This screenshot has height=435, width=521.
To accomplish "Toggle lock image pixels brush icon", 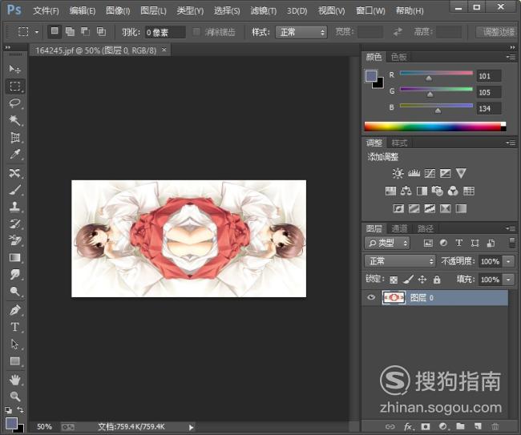I will pyautogui.click(x=408, y=280).
